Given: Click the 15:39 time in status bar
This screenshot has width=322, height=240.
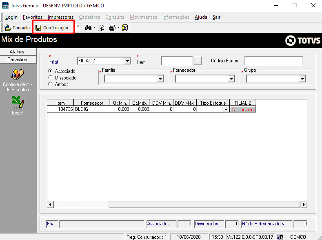Looking at the screenshot, I should pos(217,237).
